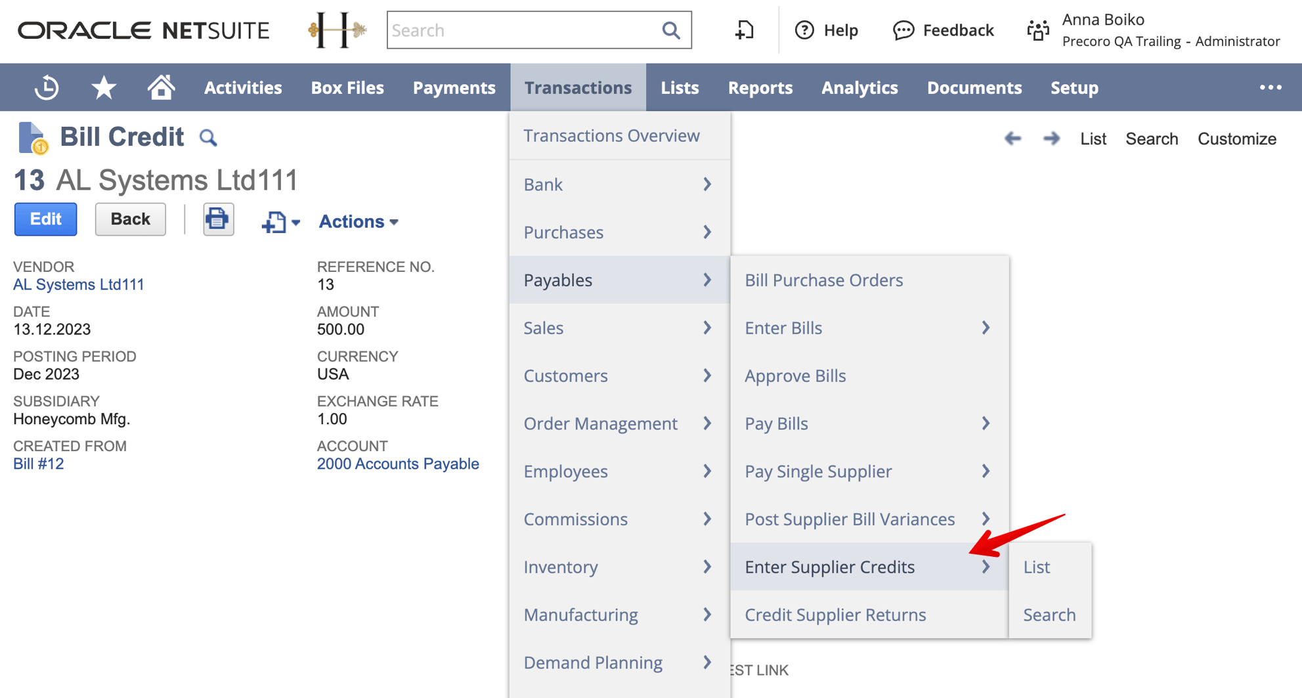
Task: Click the global search magnifier
Action: (670, 30)
